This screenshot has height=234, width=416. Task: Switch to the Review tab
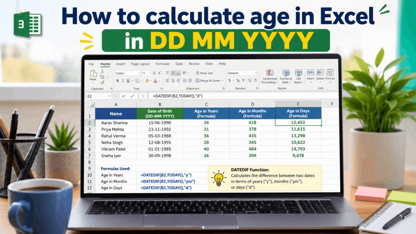pos(194,64)
